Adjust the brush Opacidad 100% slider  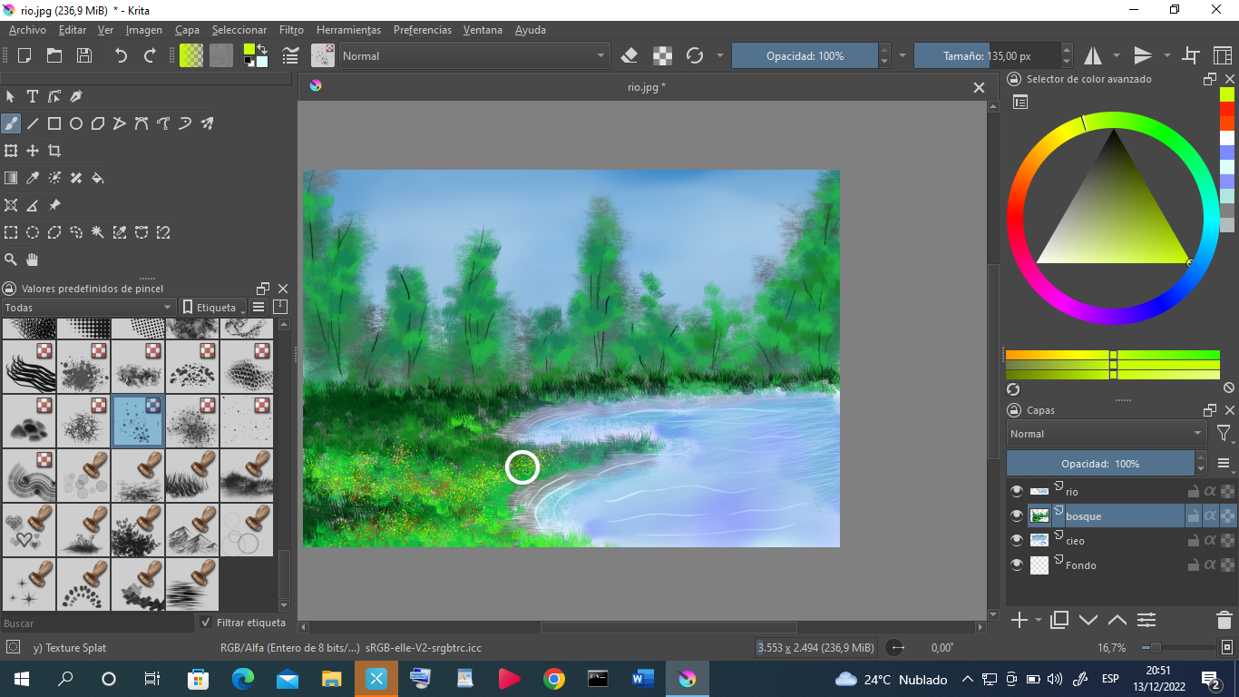click(805, 55)
